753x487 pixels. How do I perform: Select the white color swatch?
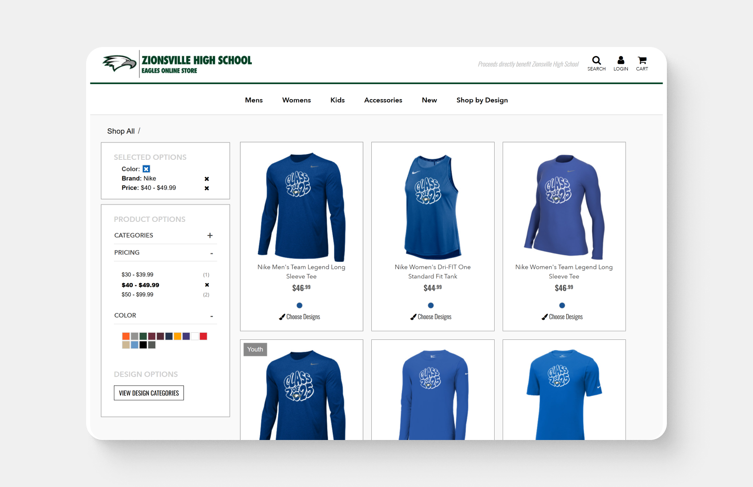(195, 336)
